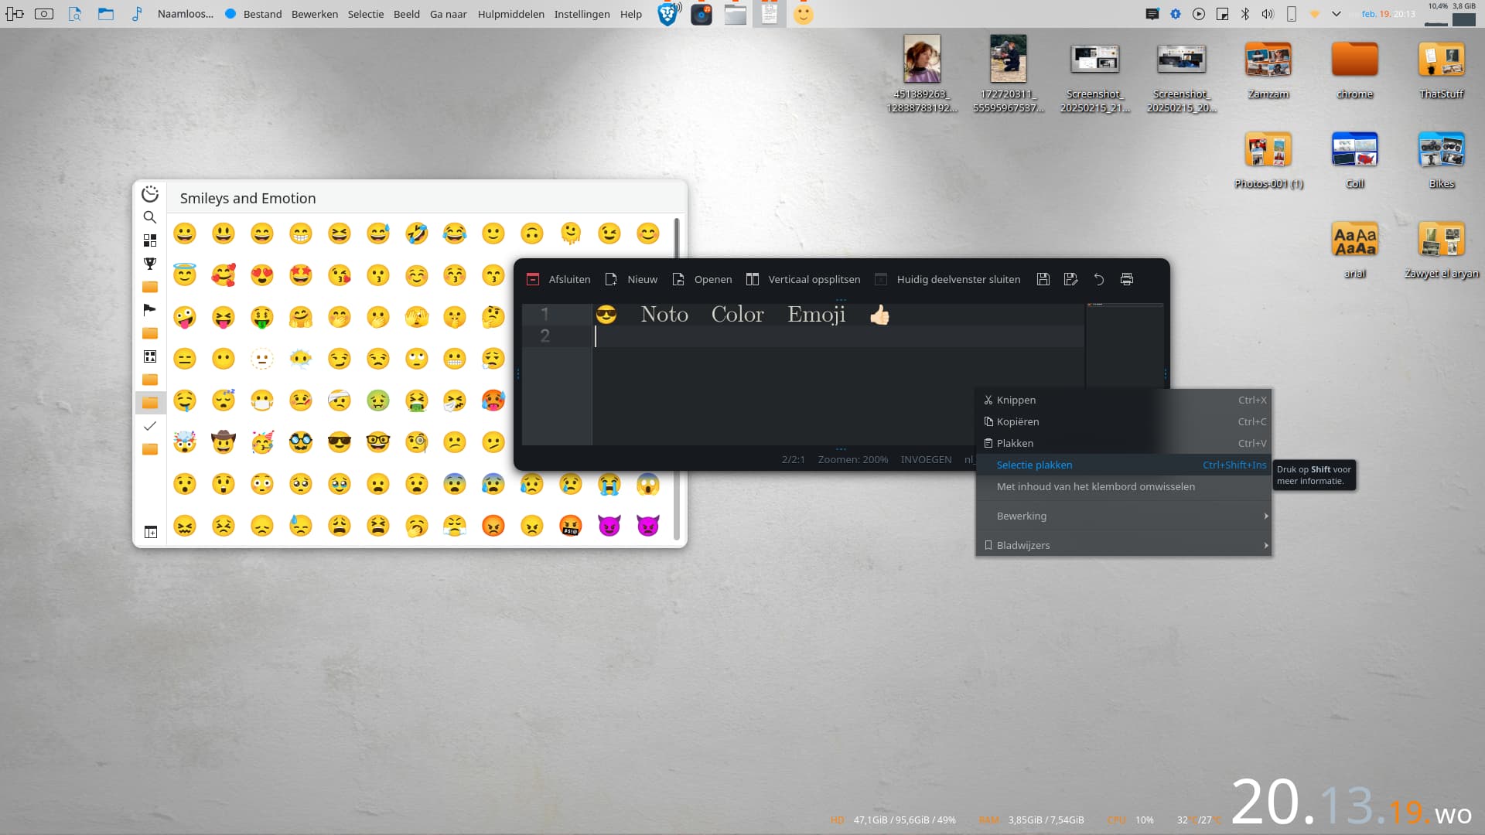
Task: Click Openen in the editor toolbar
Action: pos(702,279)
